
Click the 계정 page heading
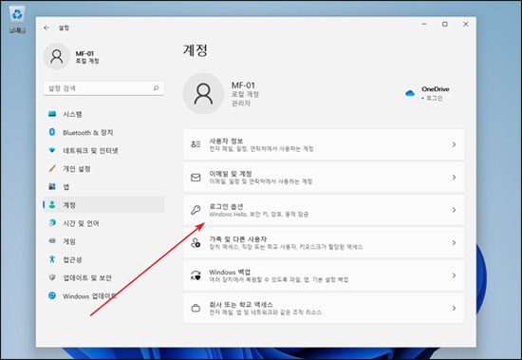(x=196, y=50)
